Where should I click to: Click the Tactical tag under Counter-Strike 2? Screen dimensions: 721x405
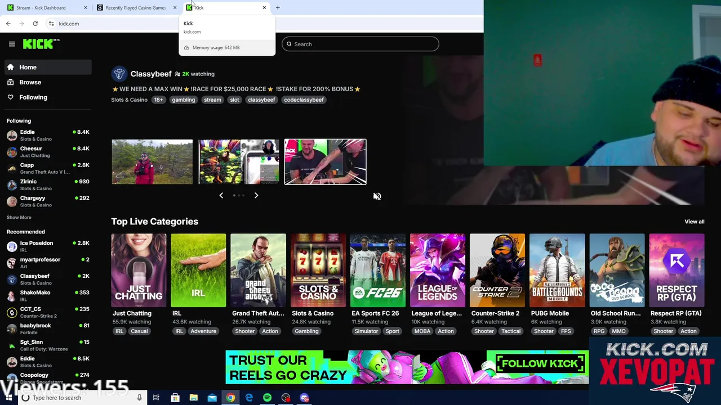pyautogui.click(x=511, y=331)
